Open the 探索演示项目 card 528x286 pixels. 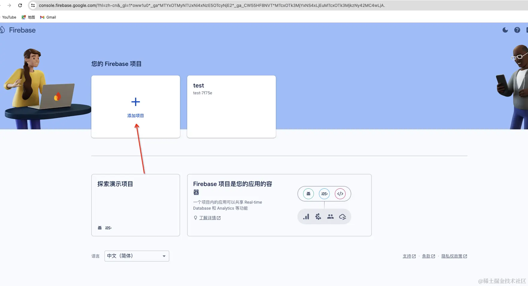136,205
